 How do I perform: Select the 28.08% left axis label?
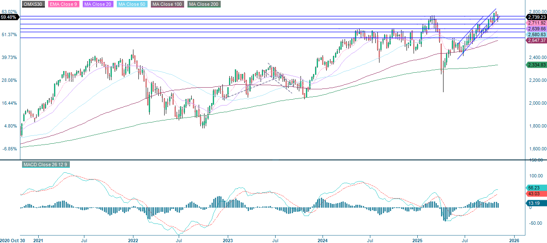[9, 80]
